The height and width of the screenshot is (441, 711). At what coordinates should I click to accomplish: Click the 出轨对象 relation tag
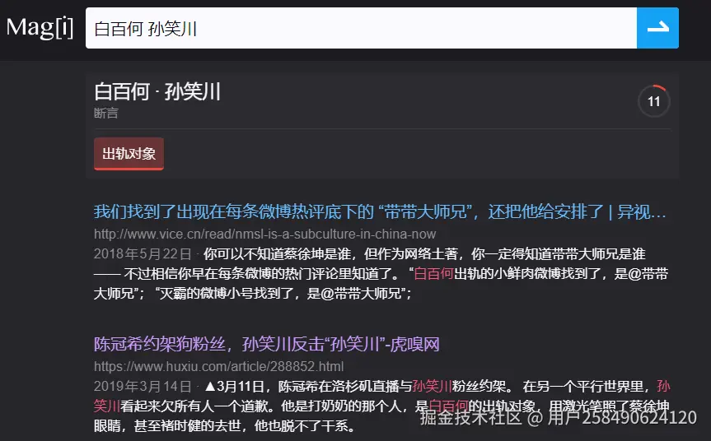point(129,154)
